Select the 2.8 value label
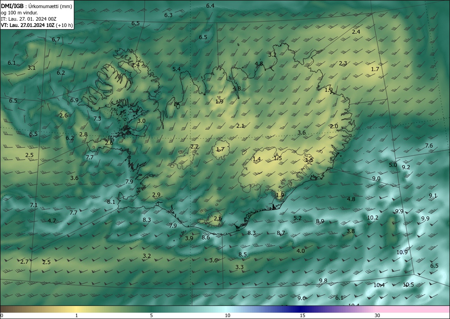The width and height of the screenshot is (450, 319). pos(83,135)
